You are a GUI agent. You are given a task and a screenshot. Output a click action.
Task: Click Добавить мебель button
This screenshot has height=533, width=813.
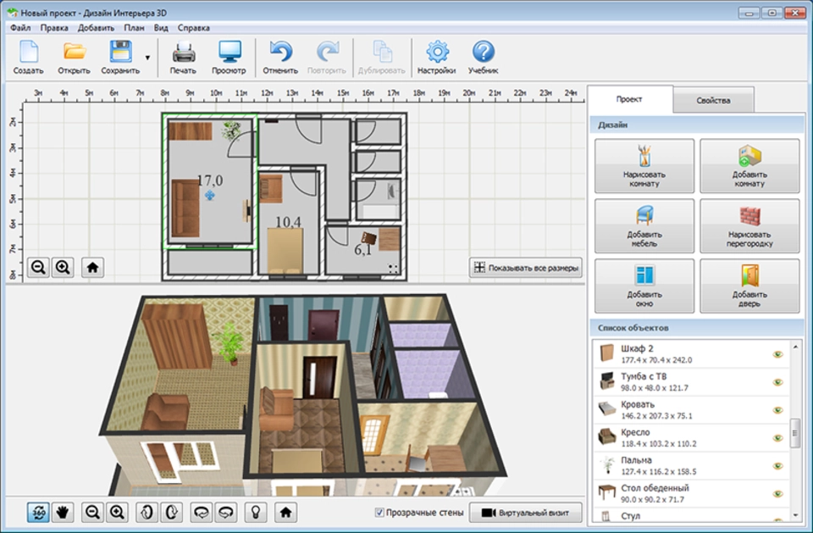(644, 225)
